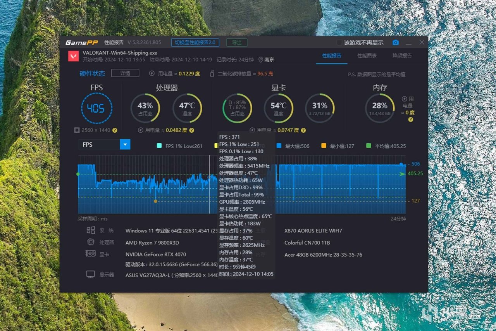The image size is (496, 331).
Task: Click the 性能报告 title beside the GamePP logo
Action: coord(114,43)
